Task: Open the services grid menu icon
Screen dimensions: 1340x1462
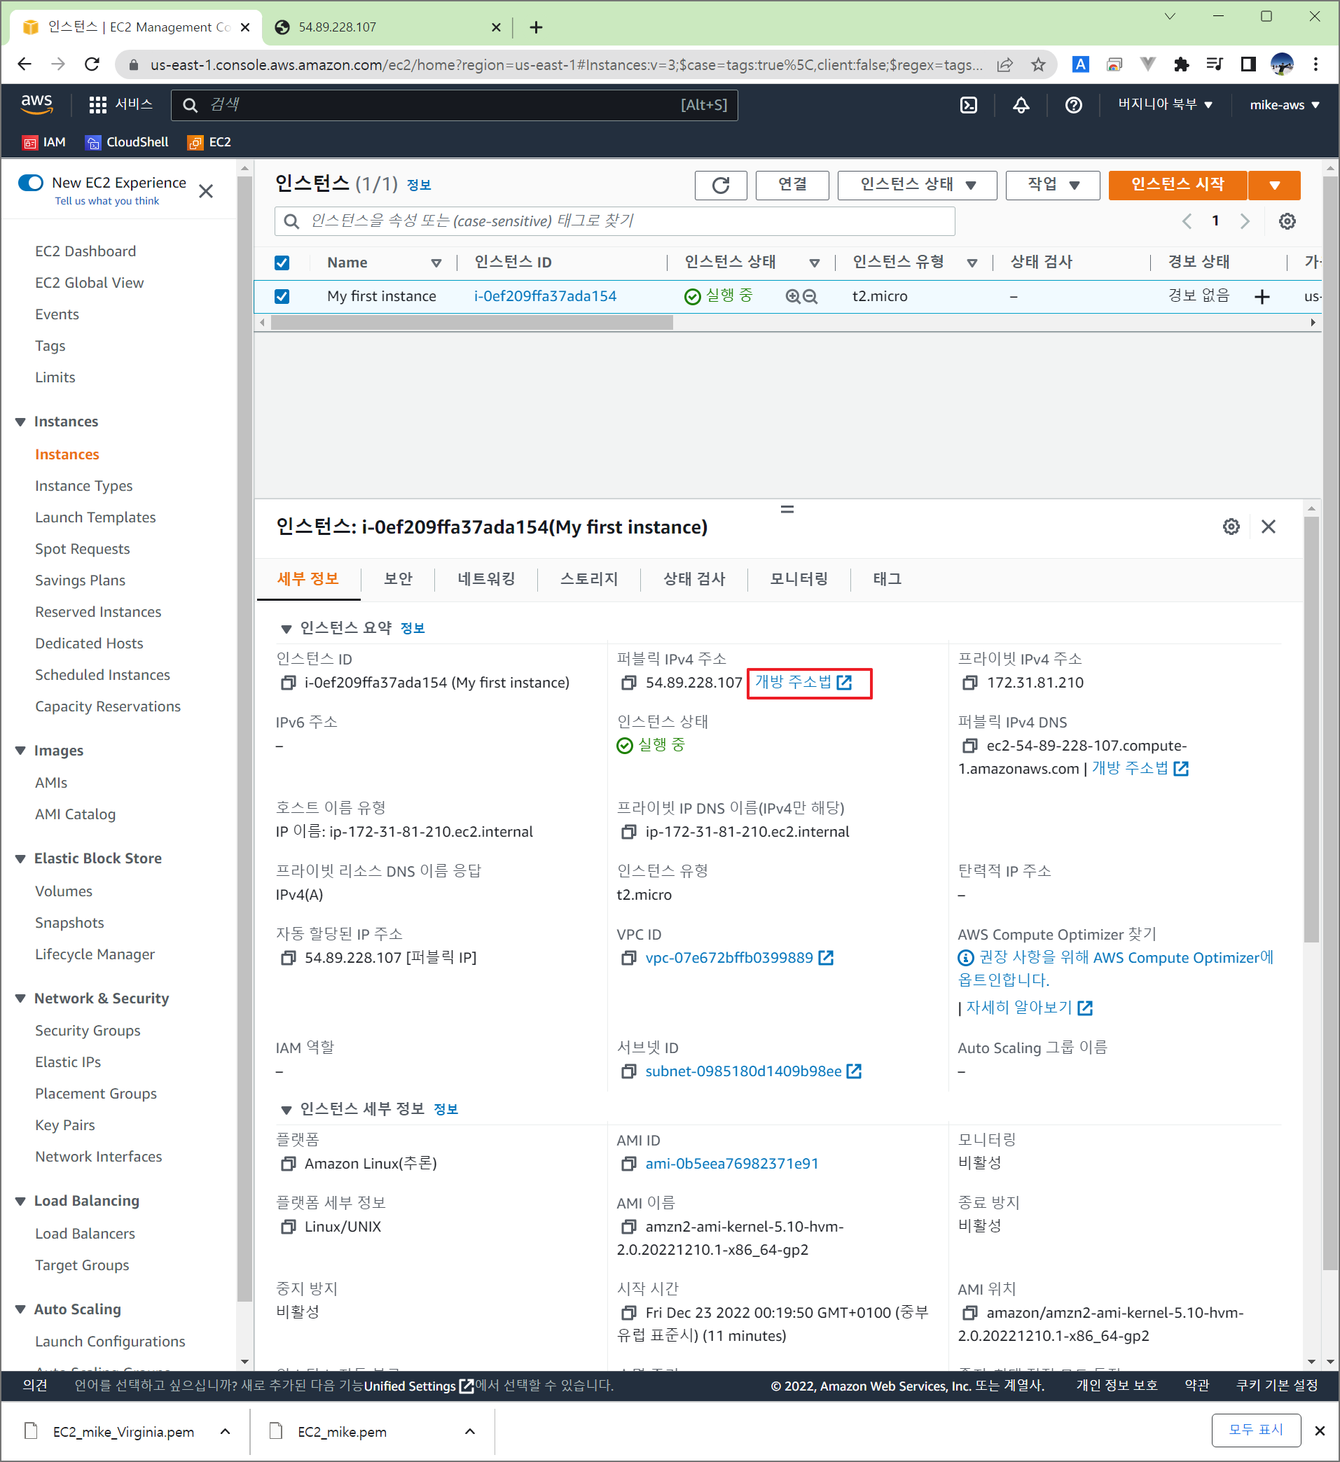Action: [x=97, y=105]
